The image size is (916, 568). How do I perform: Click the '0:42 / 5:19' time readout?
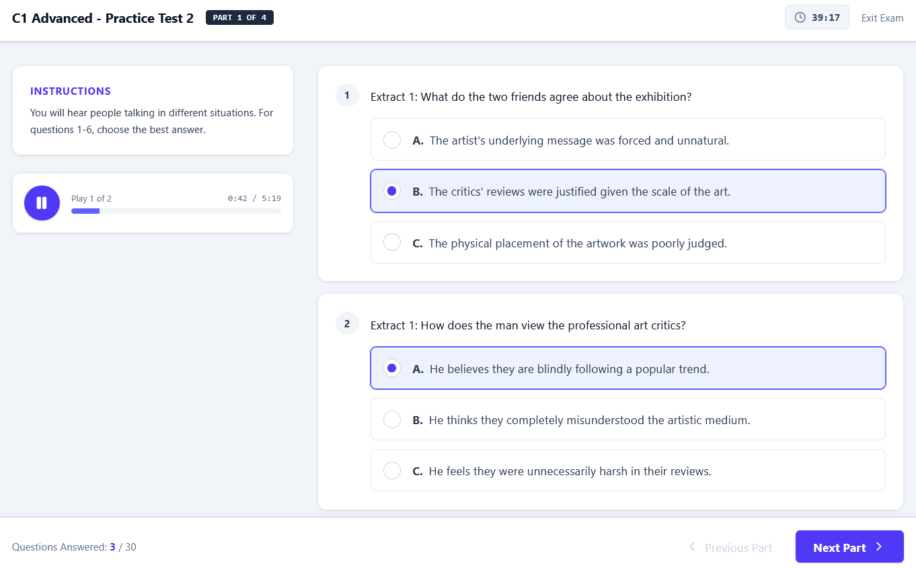click(254, 198)
